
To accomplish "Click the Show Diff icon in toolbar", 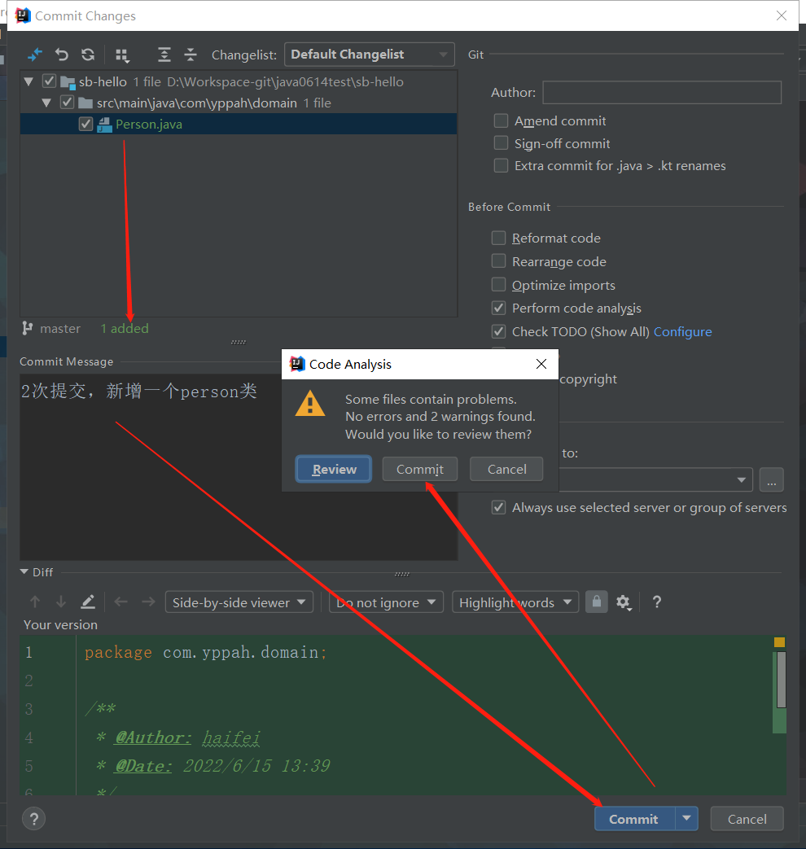I will (x=35, y=55).
